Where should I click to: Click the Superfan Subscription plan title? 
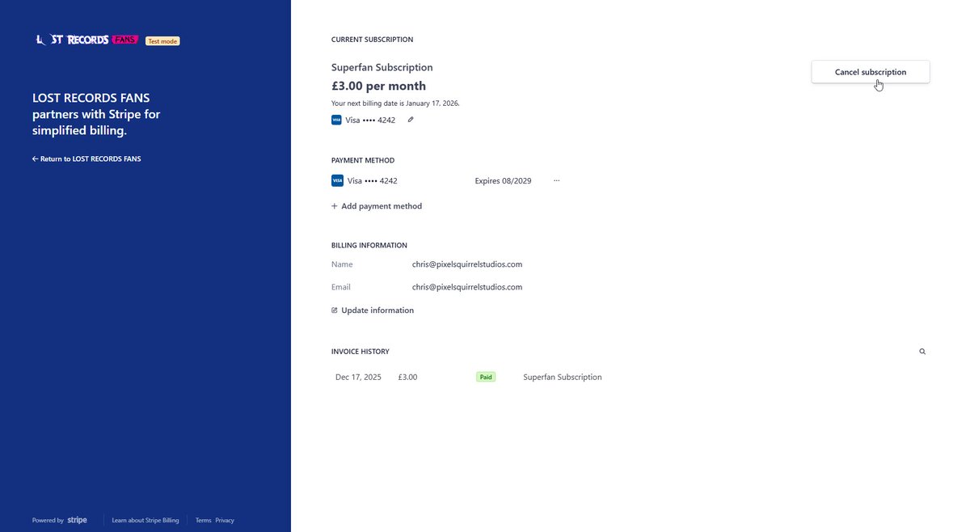pos(382,68)
